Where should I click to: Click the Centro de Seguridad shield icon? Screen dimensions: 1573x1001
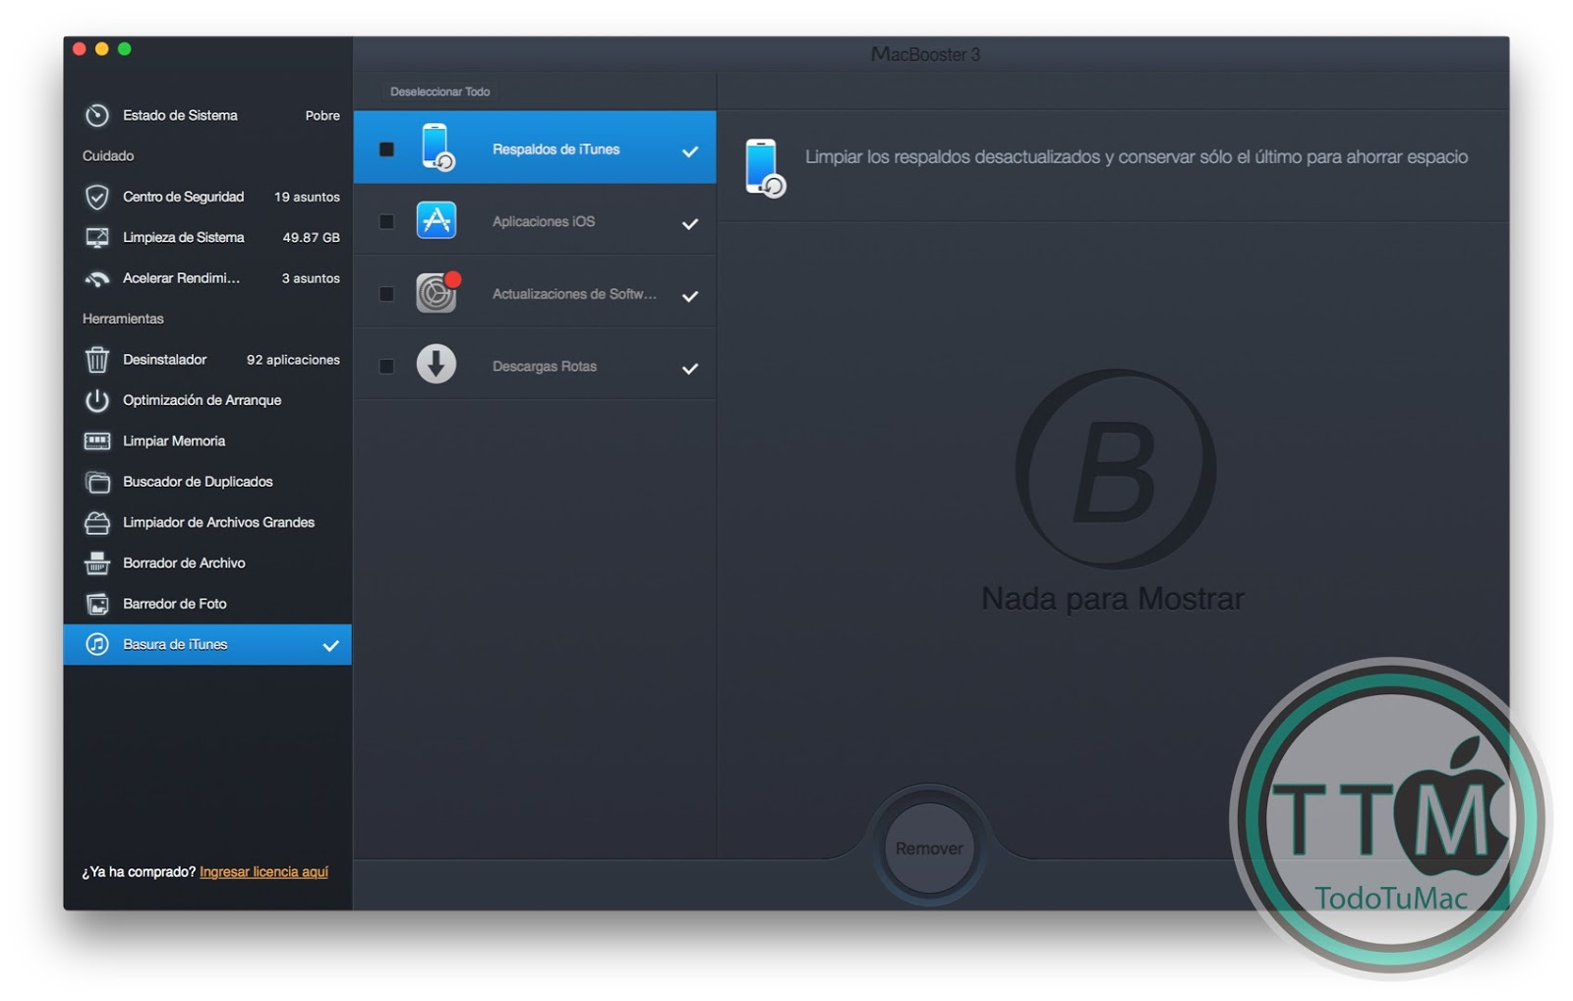[96, 197]
